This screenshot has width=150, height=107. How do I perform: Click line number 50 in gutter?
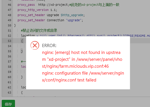coord(10,25)
